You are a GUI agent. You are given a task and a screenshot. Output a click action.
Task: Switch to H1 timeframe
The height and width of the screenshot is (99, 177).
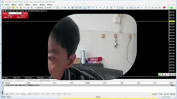(142, 8)
